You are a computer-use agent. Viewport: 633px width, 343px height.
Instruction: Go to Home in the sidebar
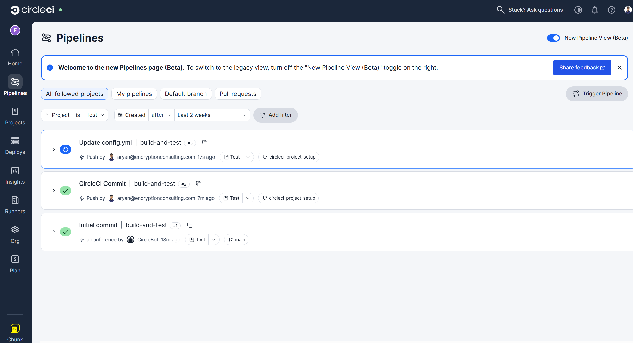pyautogui.click(x=15, y=57)
